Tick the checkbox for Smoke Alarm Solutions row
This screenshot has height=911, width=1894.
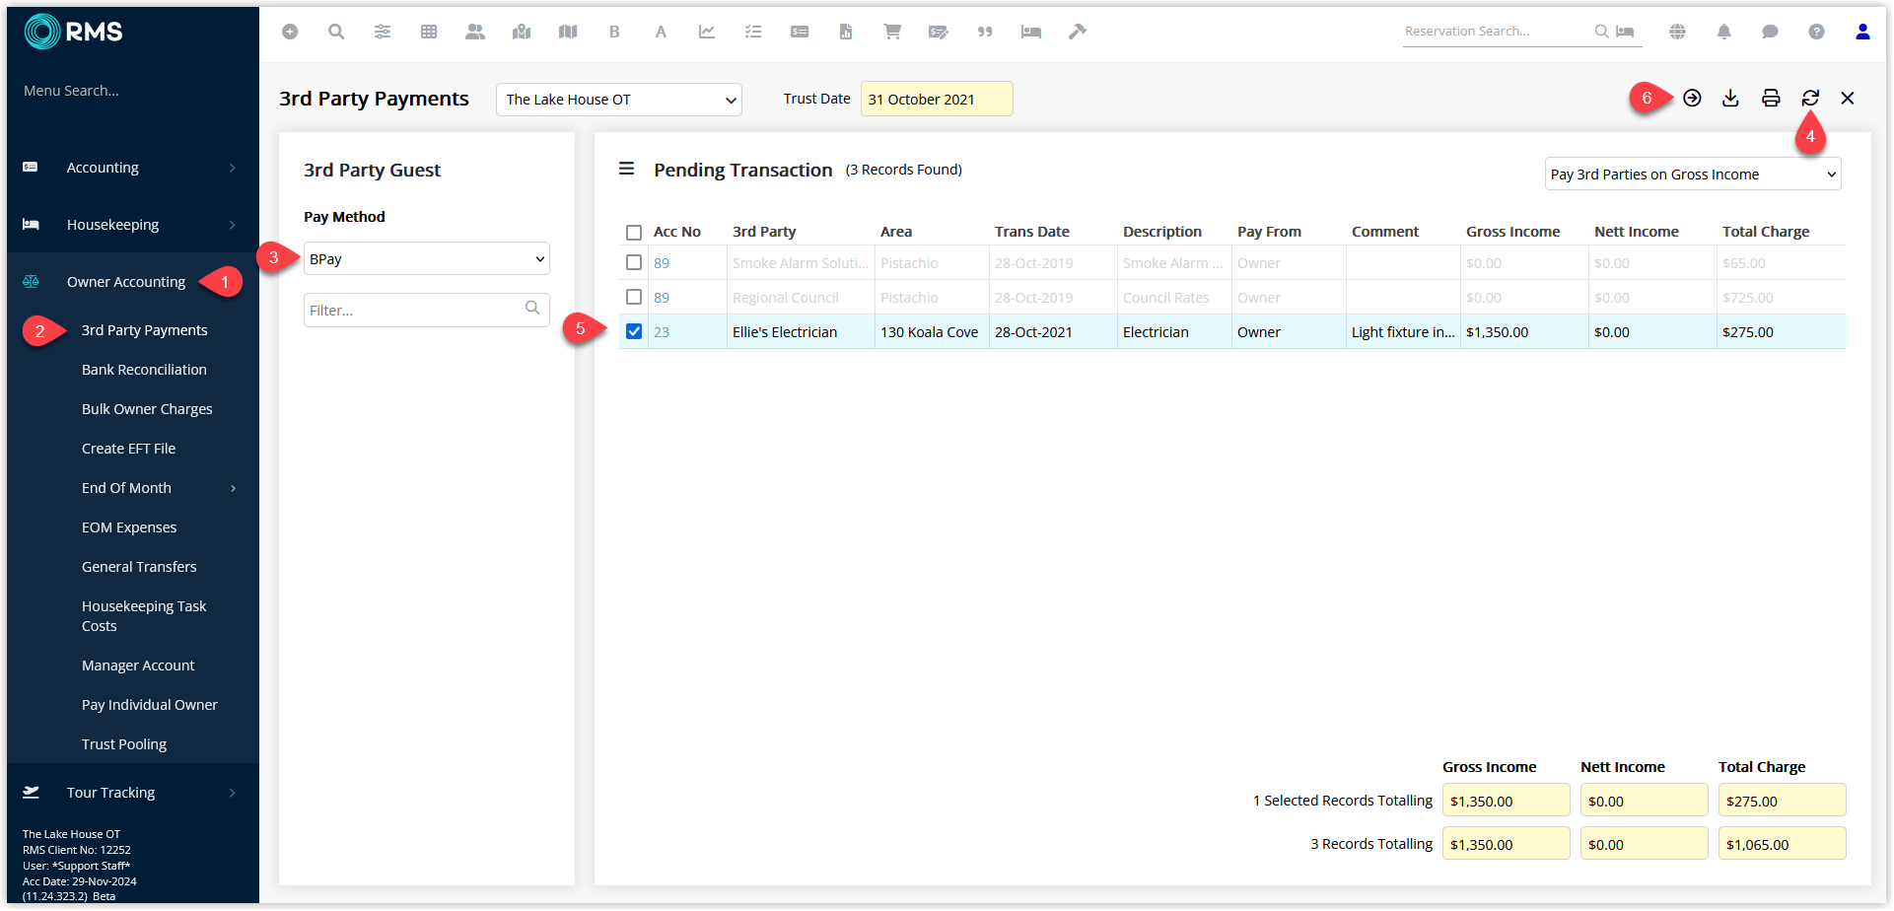coord(634,262)
